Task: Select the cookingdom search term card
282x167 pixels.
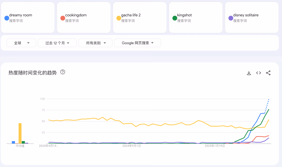Action: tap(84, 18)
